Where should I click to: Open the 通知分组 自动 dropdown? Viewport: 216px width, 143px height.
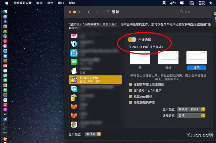coord(191,115)
